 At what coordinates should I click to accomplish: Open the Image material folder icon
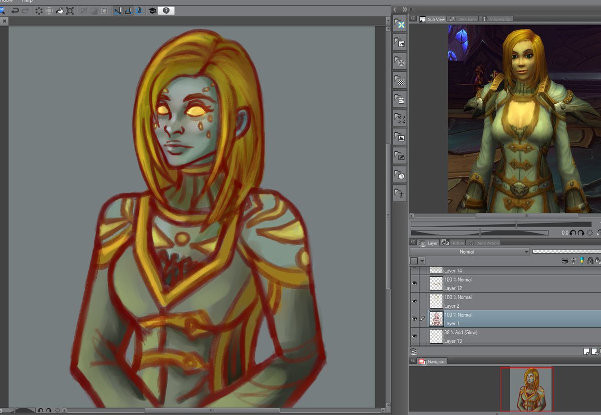pyautogui.click(x=399, y=43)
